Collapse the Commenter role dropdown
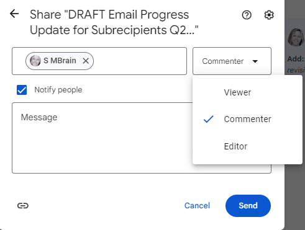This screenshot has width=305, height=230. (x=232, y=61)
